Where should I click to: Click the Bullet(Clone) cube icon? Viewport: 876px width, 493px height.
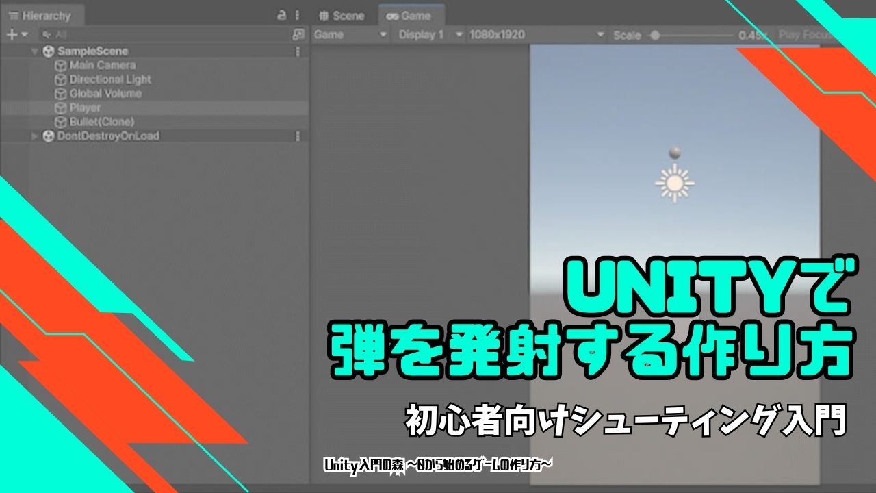tap(60, 122)
